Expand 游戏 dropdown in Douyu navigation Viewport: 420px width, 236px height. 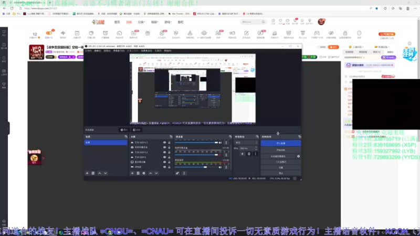167,22
